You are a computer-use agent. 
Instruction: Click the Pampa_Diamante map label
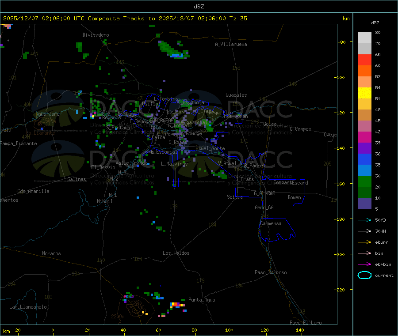tap(19, 143)
